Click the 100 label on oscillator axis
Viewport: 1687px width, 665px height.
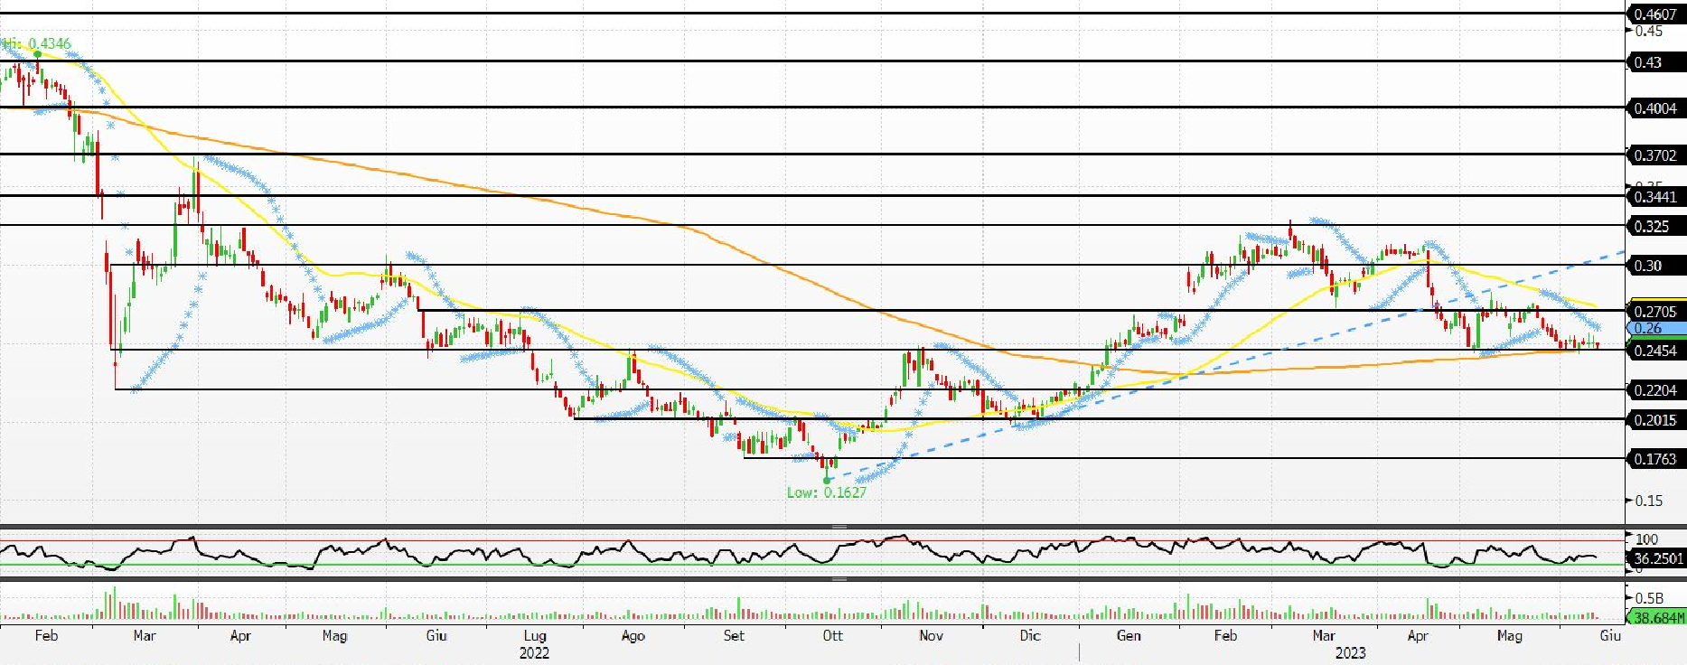[x=1646, y=539]
